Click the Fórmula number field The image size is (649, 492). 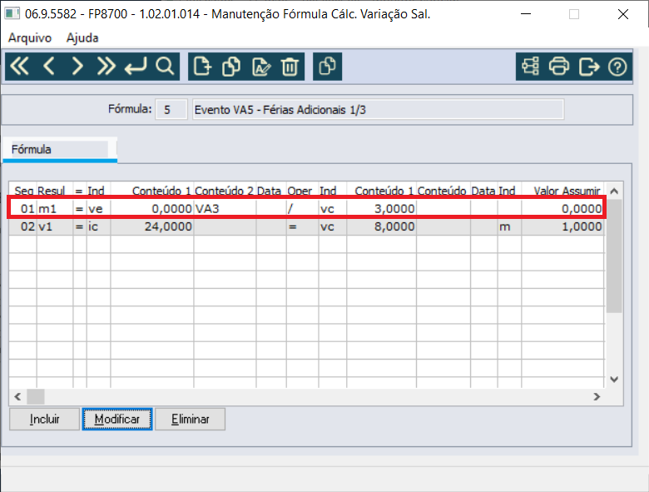click(171, 109)
